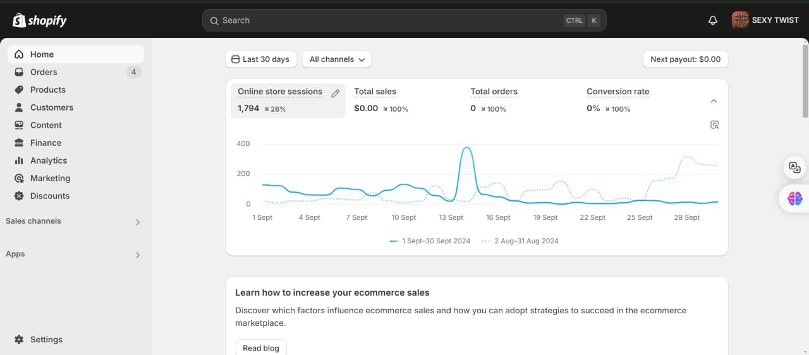This screenshot has height=355, width=809.
Task: Click the pink brain extension icon
Action: [x=794, y=198]
